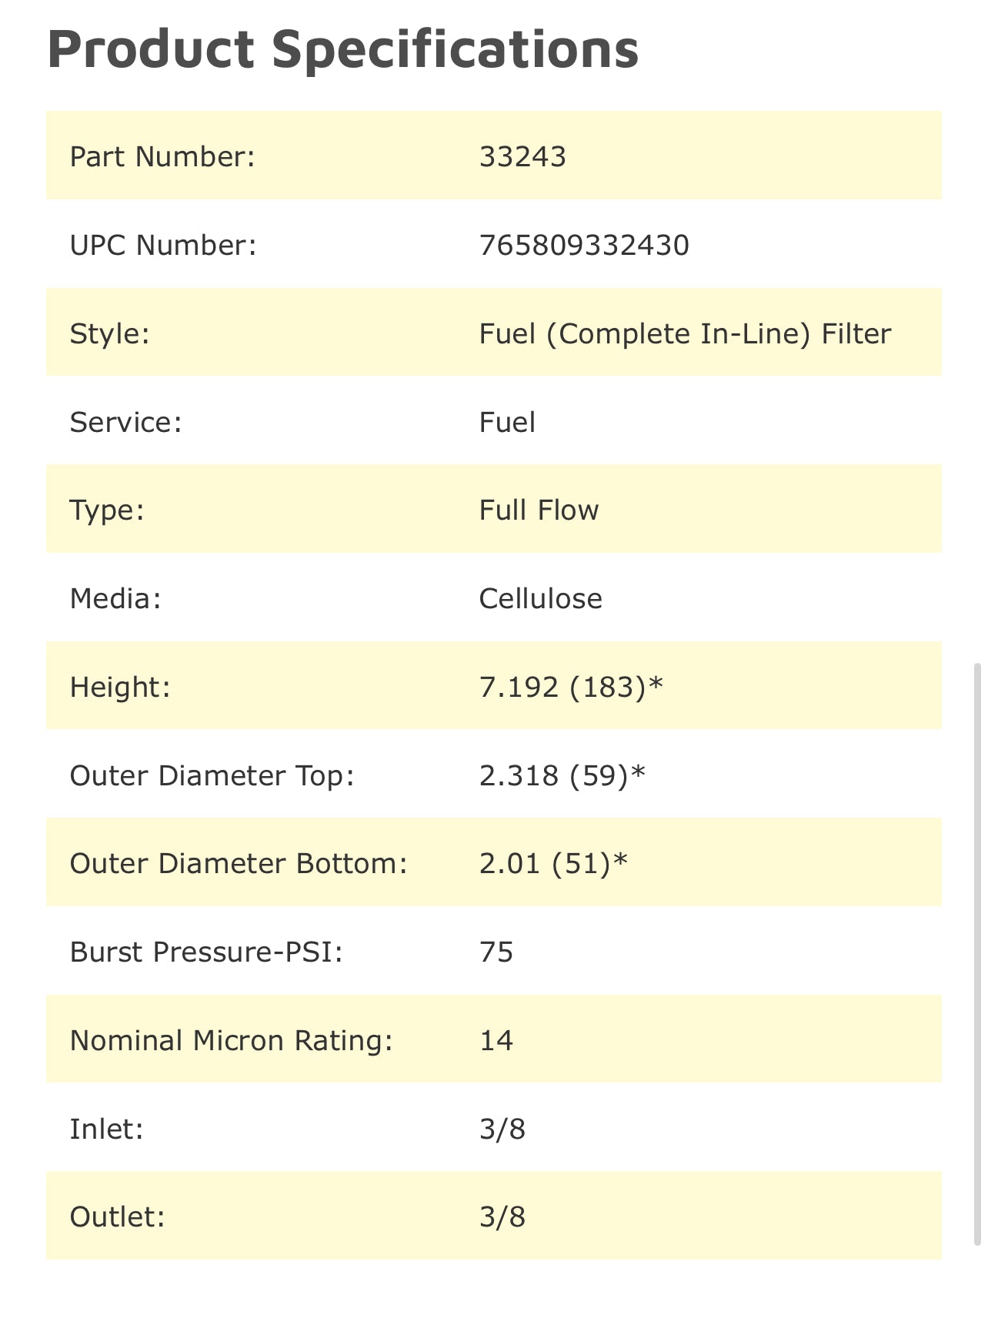Click nominal micron rating value 14
The height and width of the screenshot is (1322, 988).
pos(496,1041)
